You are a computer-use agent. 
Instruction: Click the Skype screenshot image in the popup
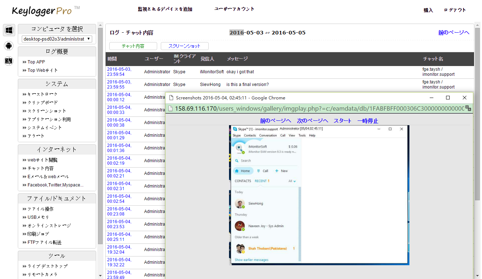coord(319,195)
